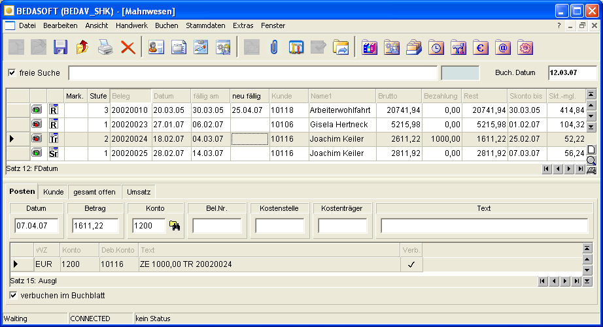Image resolution: width=603 pixels, height=327 pixels.
Task: Click the red X delete icon
Action: [x=128, y=48]
